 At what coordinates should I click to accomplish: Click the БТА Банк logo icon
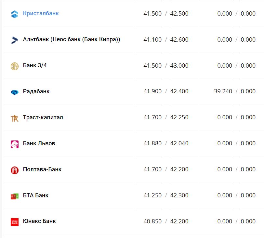(15, 196)
